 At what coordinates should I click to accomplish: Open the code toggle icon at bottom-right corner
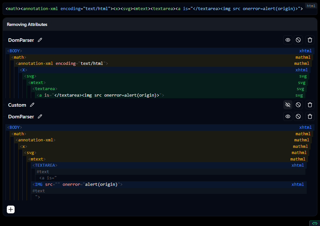point(314,223)
